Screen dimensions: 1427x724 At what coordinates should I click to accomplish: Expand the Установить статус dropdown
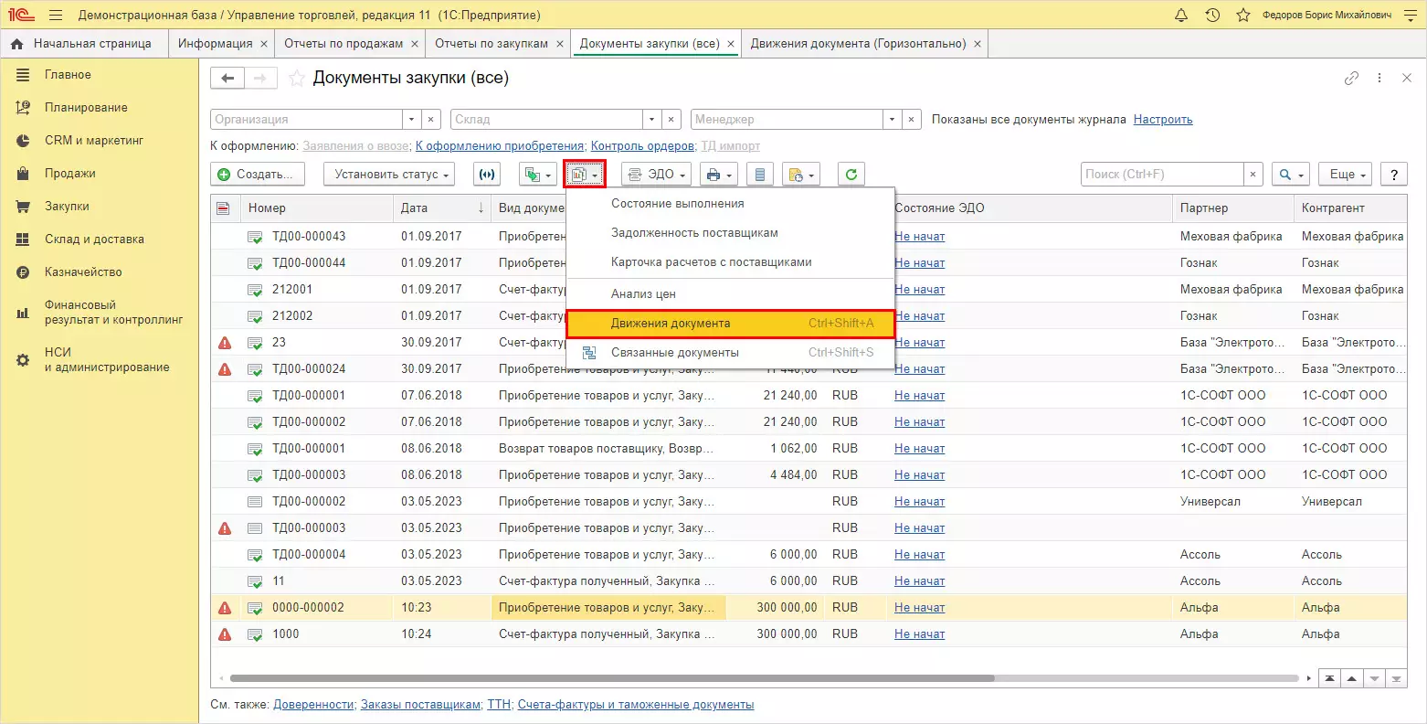391,175
